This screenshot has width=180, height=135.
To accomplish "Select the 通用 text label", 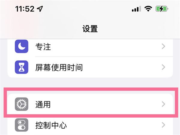I will (43, 104).
